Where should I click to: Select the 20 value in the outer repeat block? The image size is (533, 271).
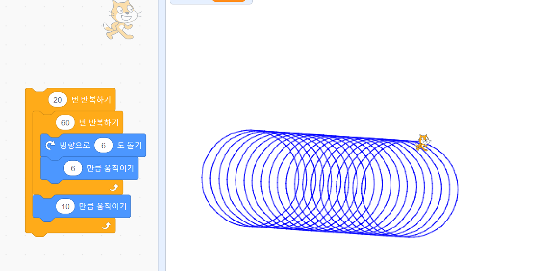(x=58, y=100)
